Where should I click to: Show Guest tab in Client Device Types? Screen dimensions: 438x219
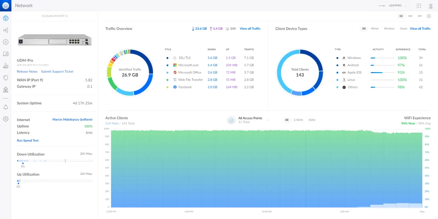pyautogui.click(x=403, y=29)
